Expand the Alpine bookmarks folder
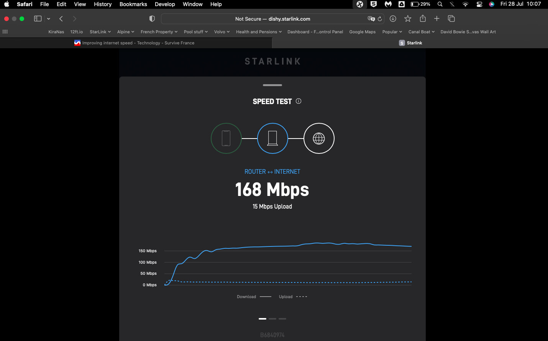Image resolution: width=548 pixels, height=341 pixels. point(126,32)
